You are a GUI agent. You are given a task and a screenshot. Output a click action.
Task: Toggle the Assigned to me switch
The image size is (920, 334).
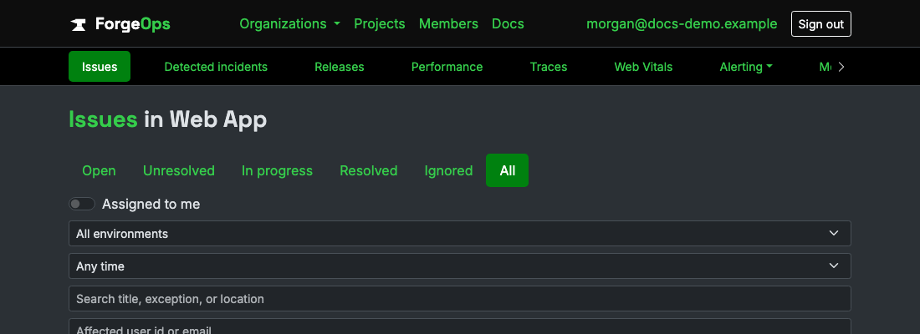pos(82,204)
